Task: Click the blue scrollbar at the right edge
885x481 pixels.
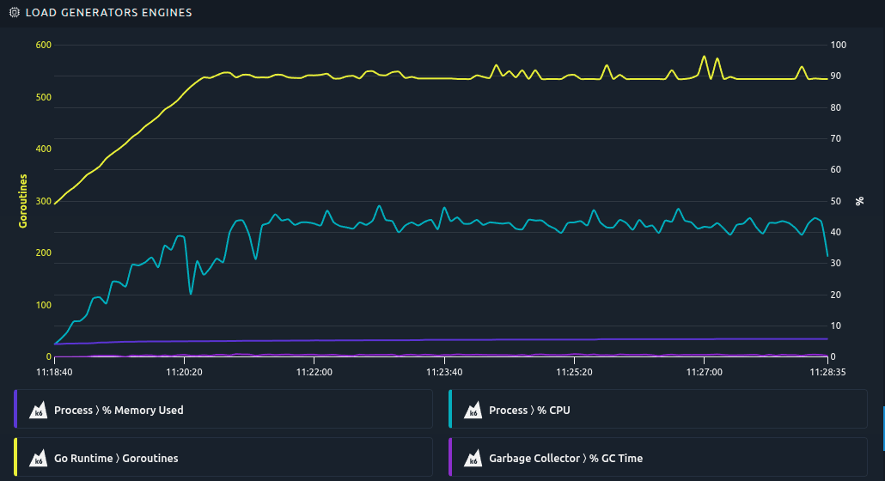Action: 883,429
